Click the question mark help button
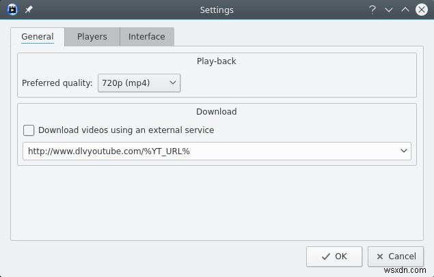This screenshot has width=434, height=277. [372, 10]
